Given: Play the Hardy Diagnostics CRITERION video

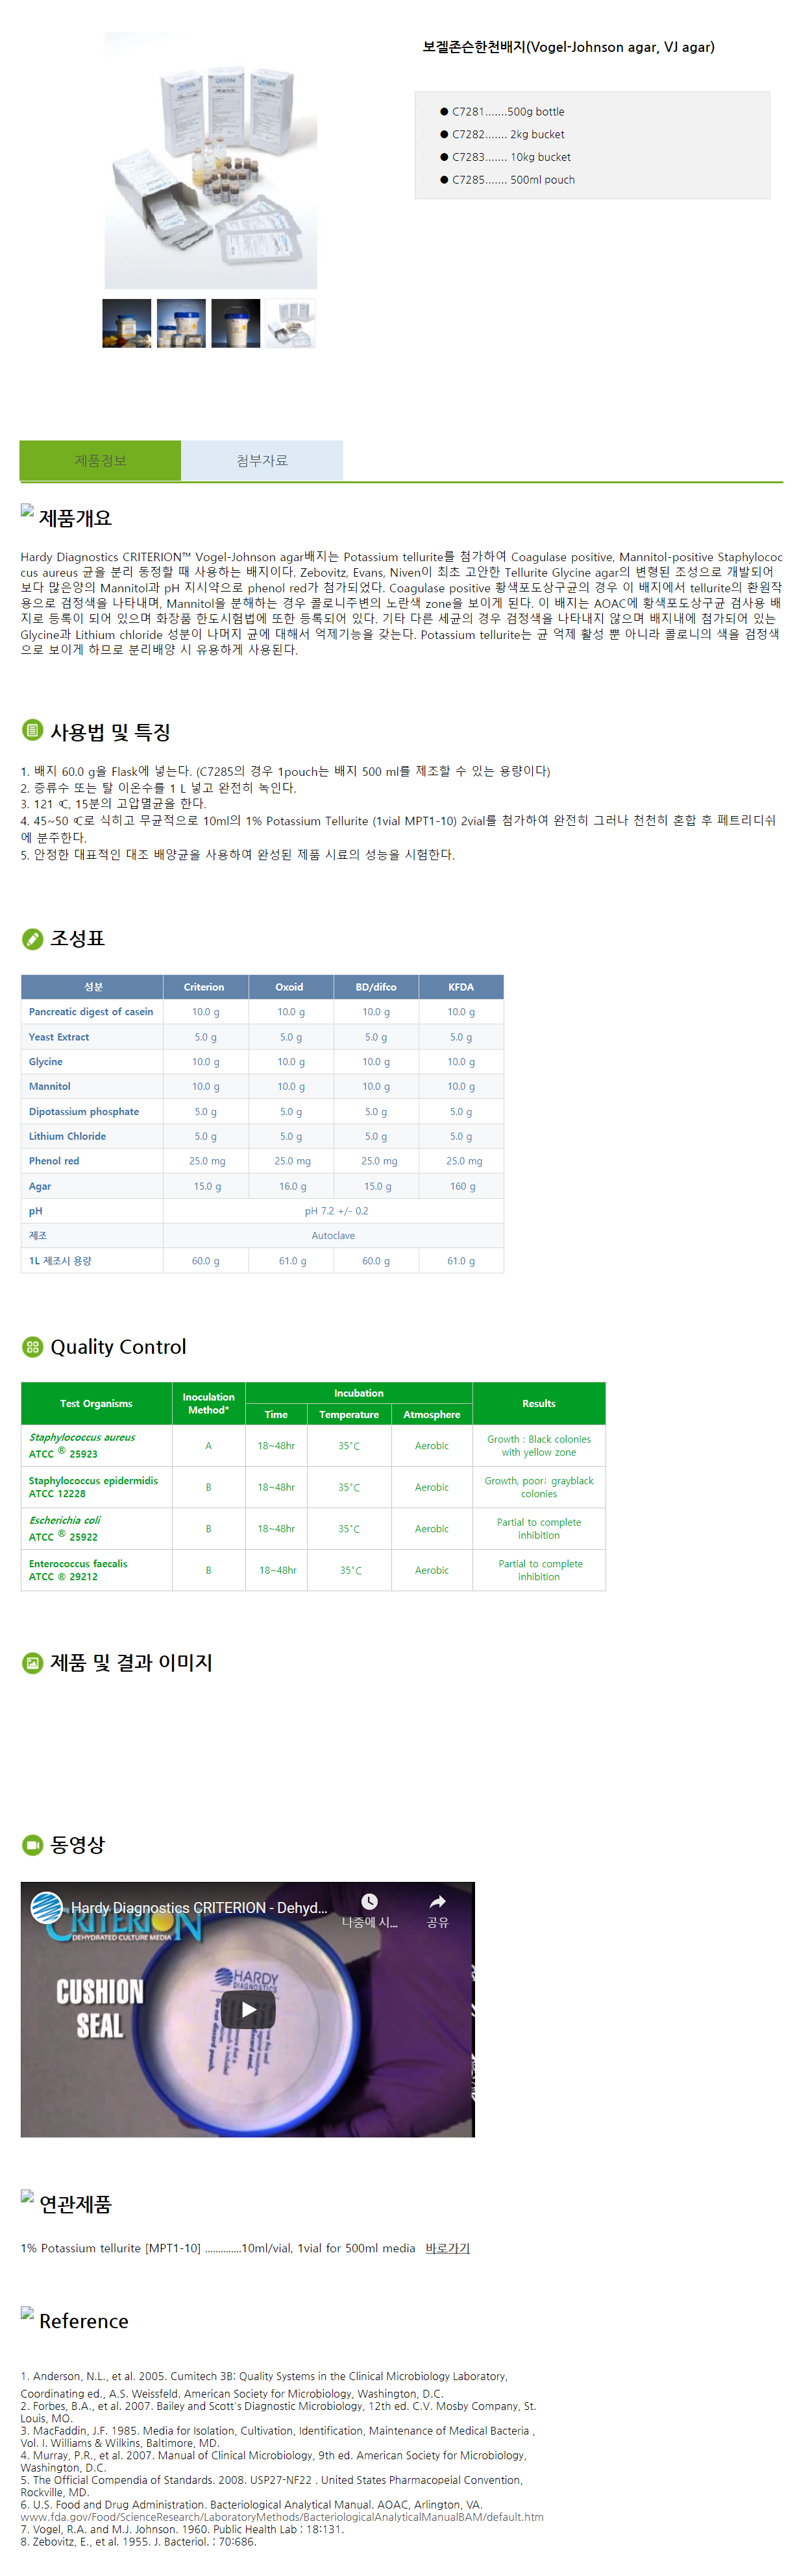Looking at the screenshot, I should (247, 2009).
